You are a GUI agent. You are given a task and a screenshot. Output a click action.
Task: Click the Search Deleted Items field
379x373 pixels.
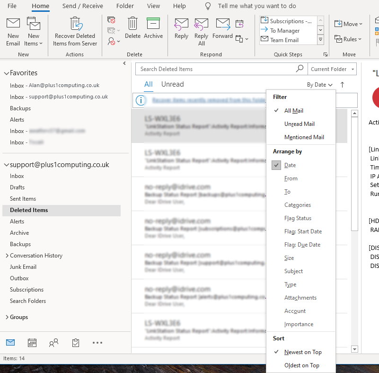pyautogui.click(x=215, y=69)
